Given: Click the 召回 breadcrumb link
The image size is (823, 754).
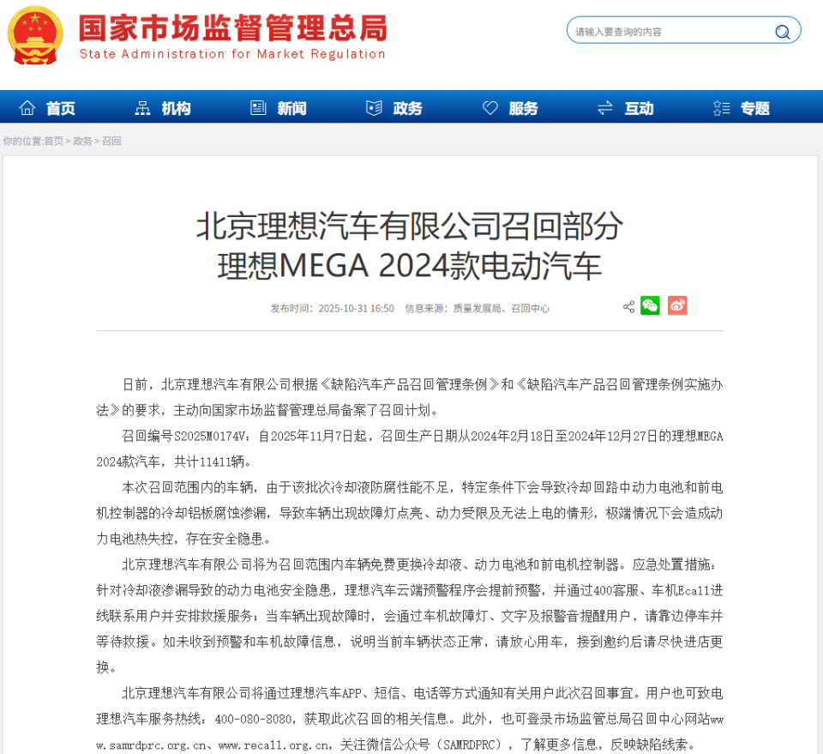Looking at the screenshot, I should [111, 141].
